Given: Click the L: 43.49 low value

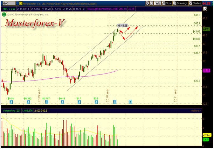Looking at the screenshot, I should (x=57, y=9).
